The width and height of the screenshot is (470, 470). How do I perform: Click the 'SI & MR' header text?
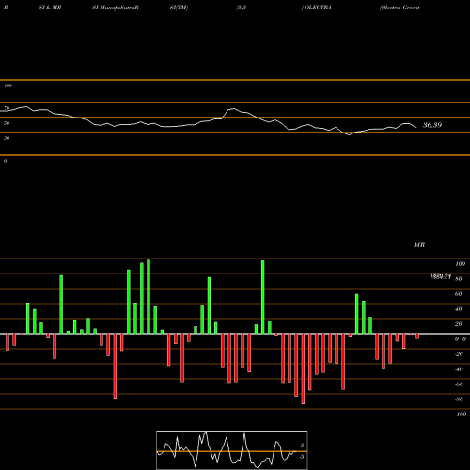click(50, 8)
